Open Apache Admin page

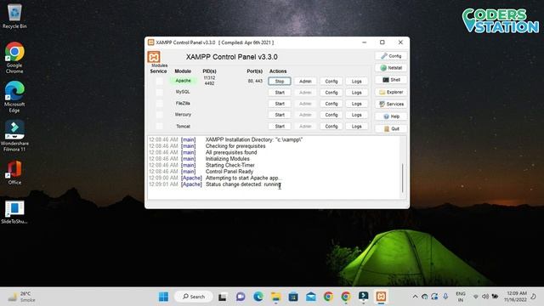point(305,82)
